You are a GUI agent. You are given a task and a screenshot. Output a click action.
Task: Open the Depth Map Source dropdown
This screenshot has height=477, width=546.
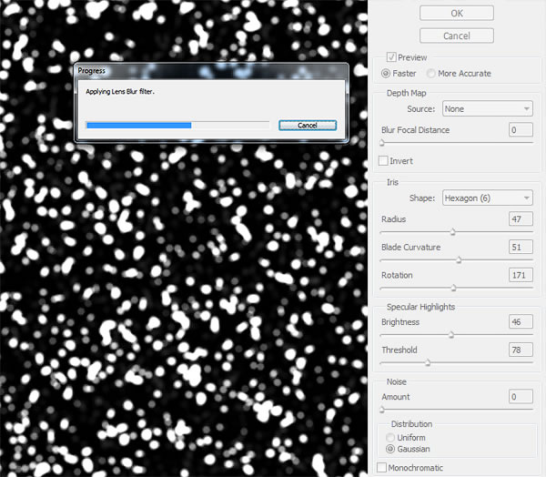click(x=488, y=108)
